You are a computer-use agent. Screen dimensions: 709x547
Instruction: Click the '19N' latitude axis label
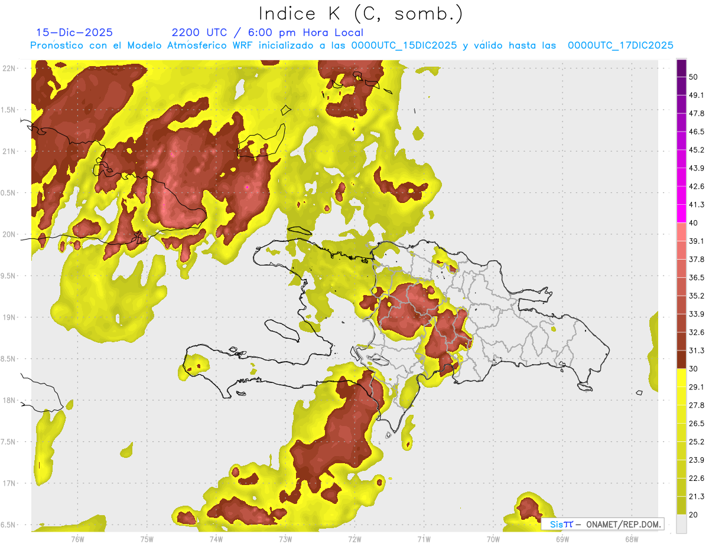[9, 317]
